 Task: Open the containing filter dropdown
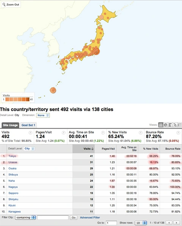coord(25,217)
